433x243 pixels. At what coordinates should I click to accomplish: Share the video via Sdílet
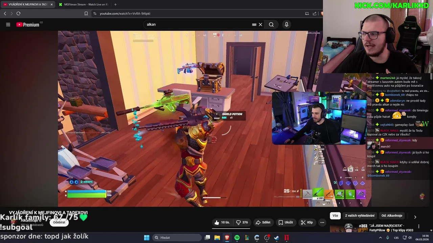click(x=263, y=222)
